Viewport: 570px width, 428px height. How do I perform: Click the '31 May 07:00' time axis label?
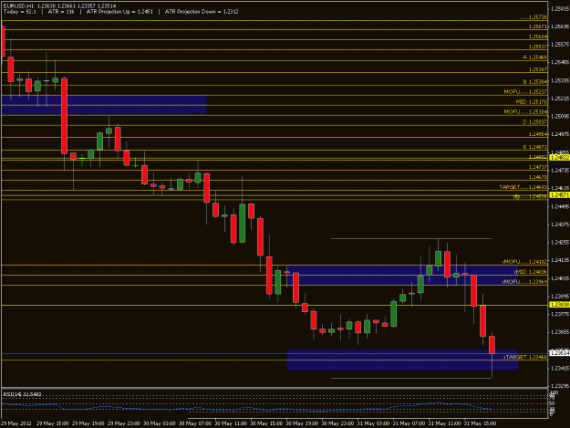[409, 423]
